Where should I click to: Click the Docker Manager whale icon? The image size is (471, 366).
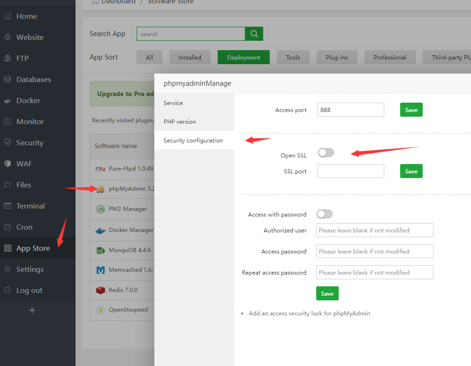coord(100,230)
